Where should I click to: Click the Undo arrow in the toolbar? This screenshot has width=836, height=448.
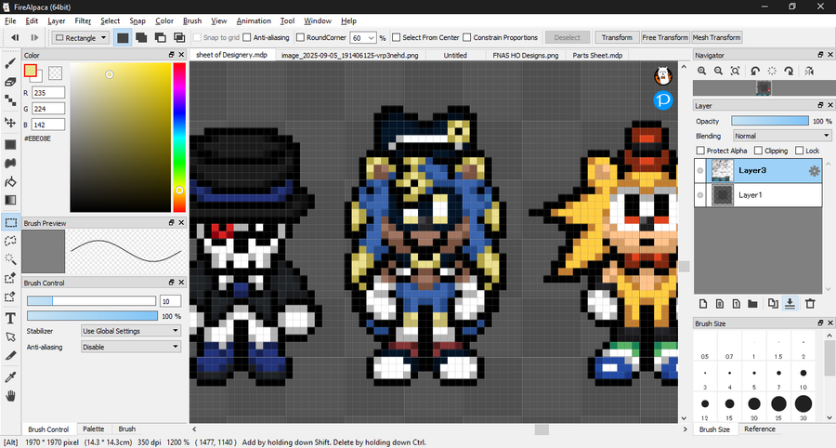(15, 37)
